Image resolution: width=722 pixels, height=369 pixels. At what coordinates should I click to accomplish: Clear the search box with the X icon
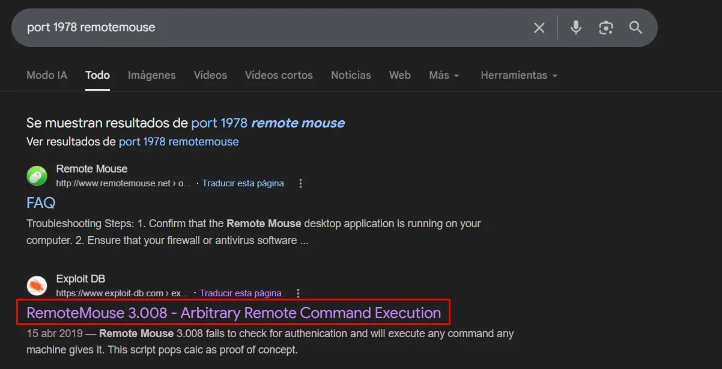coord(539,28)
